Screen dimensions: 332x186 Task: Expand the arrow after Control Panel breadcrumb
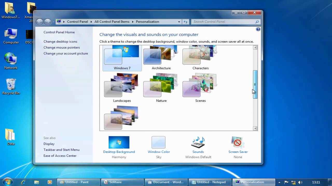click(x=91, y=22)
